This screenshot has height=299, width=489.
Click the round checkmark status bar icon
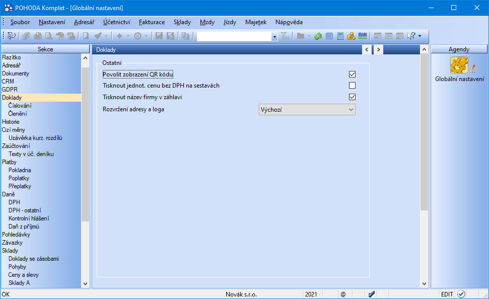coord(461,294)
